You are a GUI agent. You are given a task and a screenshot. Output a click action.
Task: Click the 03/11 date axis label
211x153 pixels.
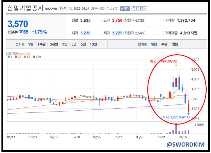click(x=118, y=137)
